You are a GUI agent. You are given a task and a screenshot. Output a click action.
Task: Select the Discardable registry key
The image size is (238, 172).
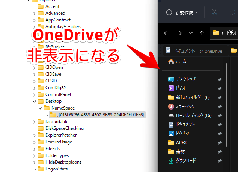point(57,122)
